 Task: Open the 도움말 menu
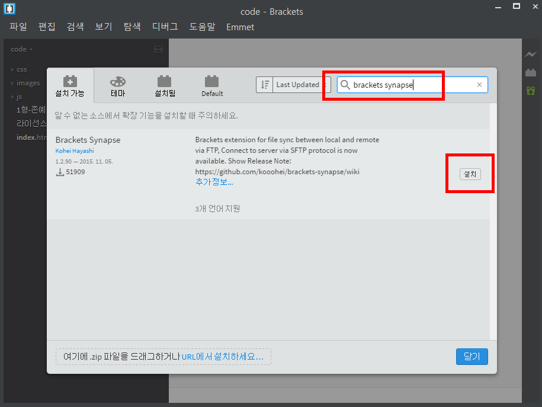click(x=202, y=27)
